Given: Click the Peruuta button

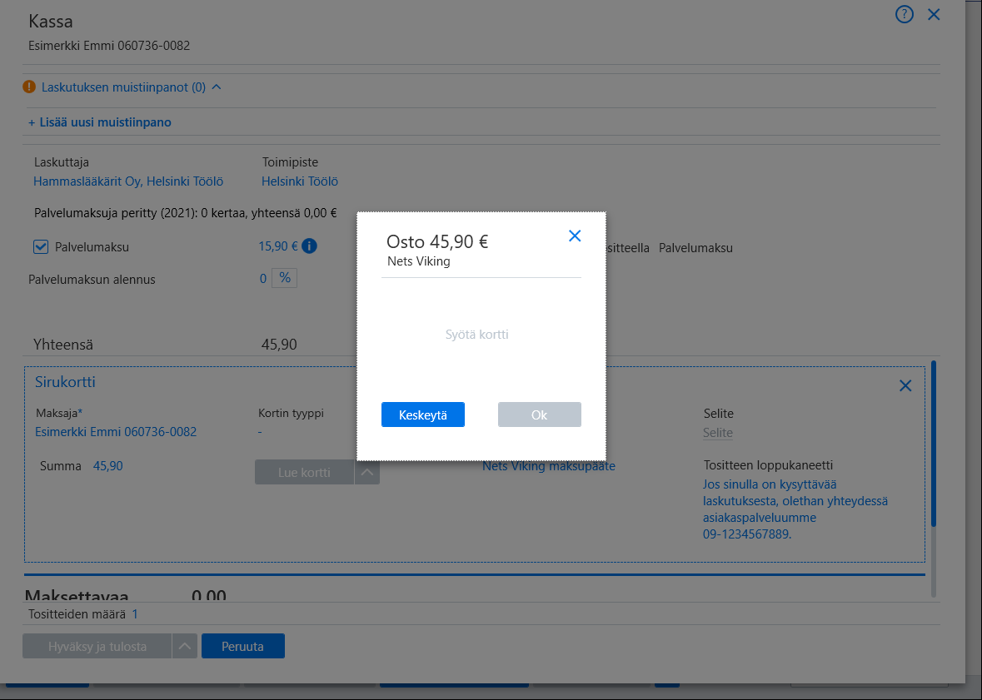Looking at the screenshot, I should coord(243,646).
